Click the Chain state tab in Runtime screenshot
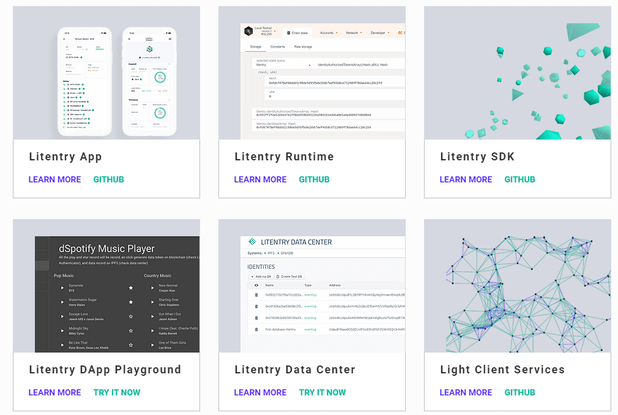 pos(297,33)
